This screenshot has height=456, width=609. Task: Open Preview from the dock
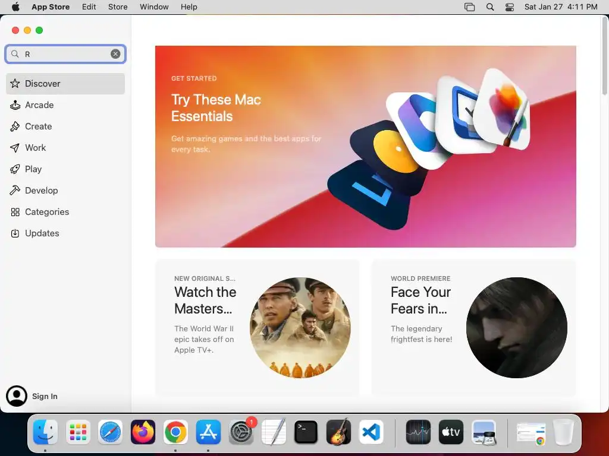[x=484, y=432]
